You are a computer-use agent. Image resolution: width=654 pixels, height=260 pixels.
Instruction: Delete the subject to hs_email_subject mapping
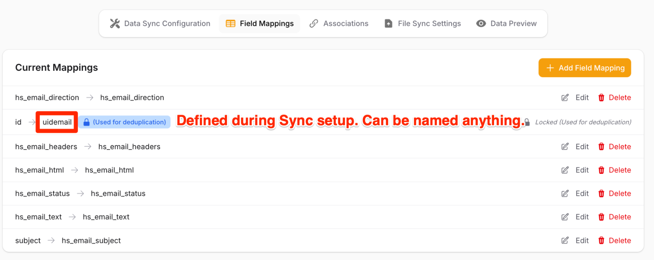pyautogui.click(x=614, y=241)
